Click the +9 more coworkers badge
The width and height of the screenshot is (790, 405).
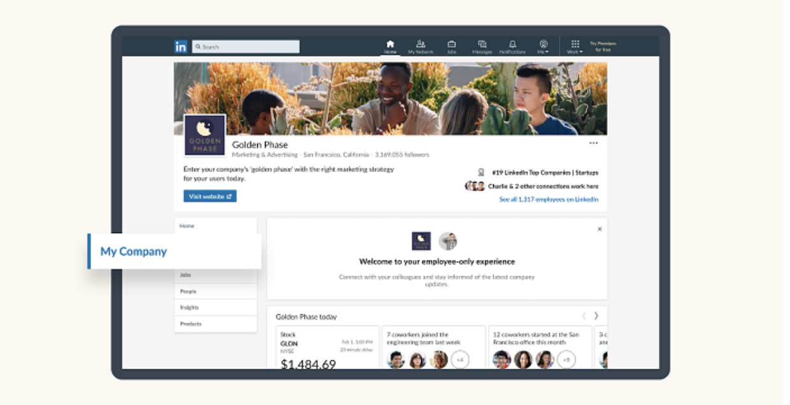point(566,360)
